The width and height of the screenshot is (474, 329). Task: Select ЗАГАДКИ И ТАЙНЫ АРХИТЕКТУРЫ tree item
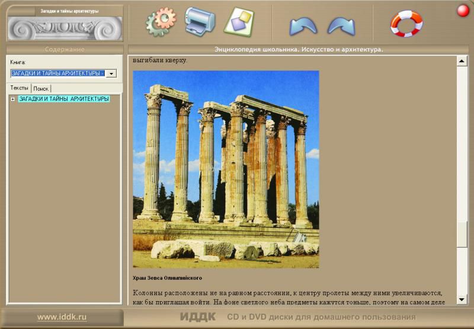(x=64, y=99)
